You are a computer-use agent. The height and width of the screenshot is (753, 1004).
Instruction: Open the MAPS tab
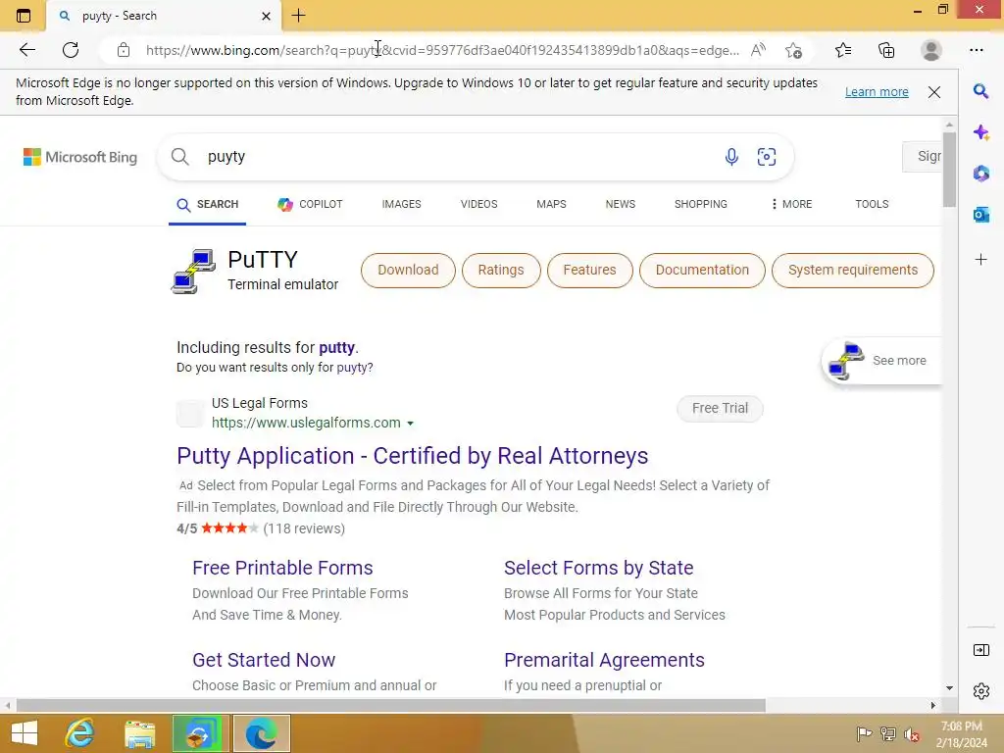pyautogui.click(x=551, y=204)
